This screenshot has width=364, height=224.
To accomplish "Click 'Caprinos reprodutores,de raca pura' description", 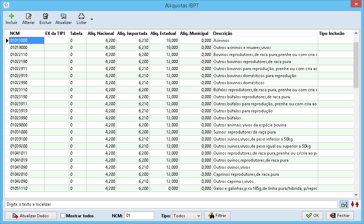I will point(246,174).
